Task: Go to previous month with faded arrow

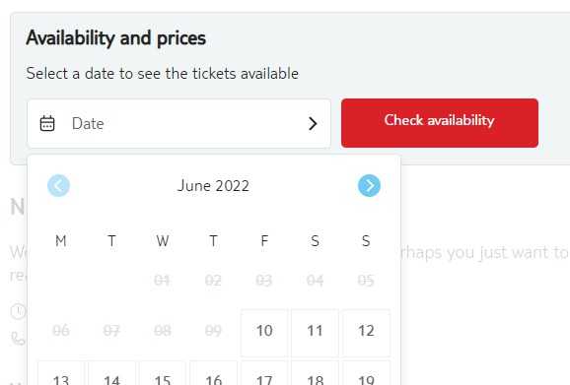Action: pos(58,186)
